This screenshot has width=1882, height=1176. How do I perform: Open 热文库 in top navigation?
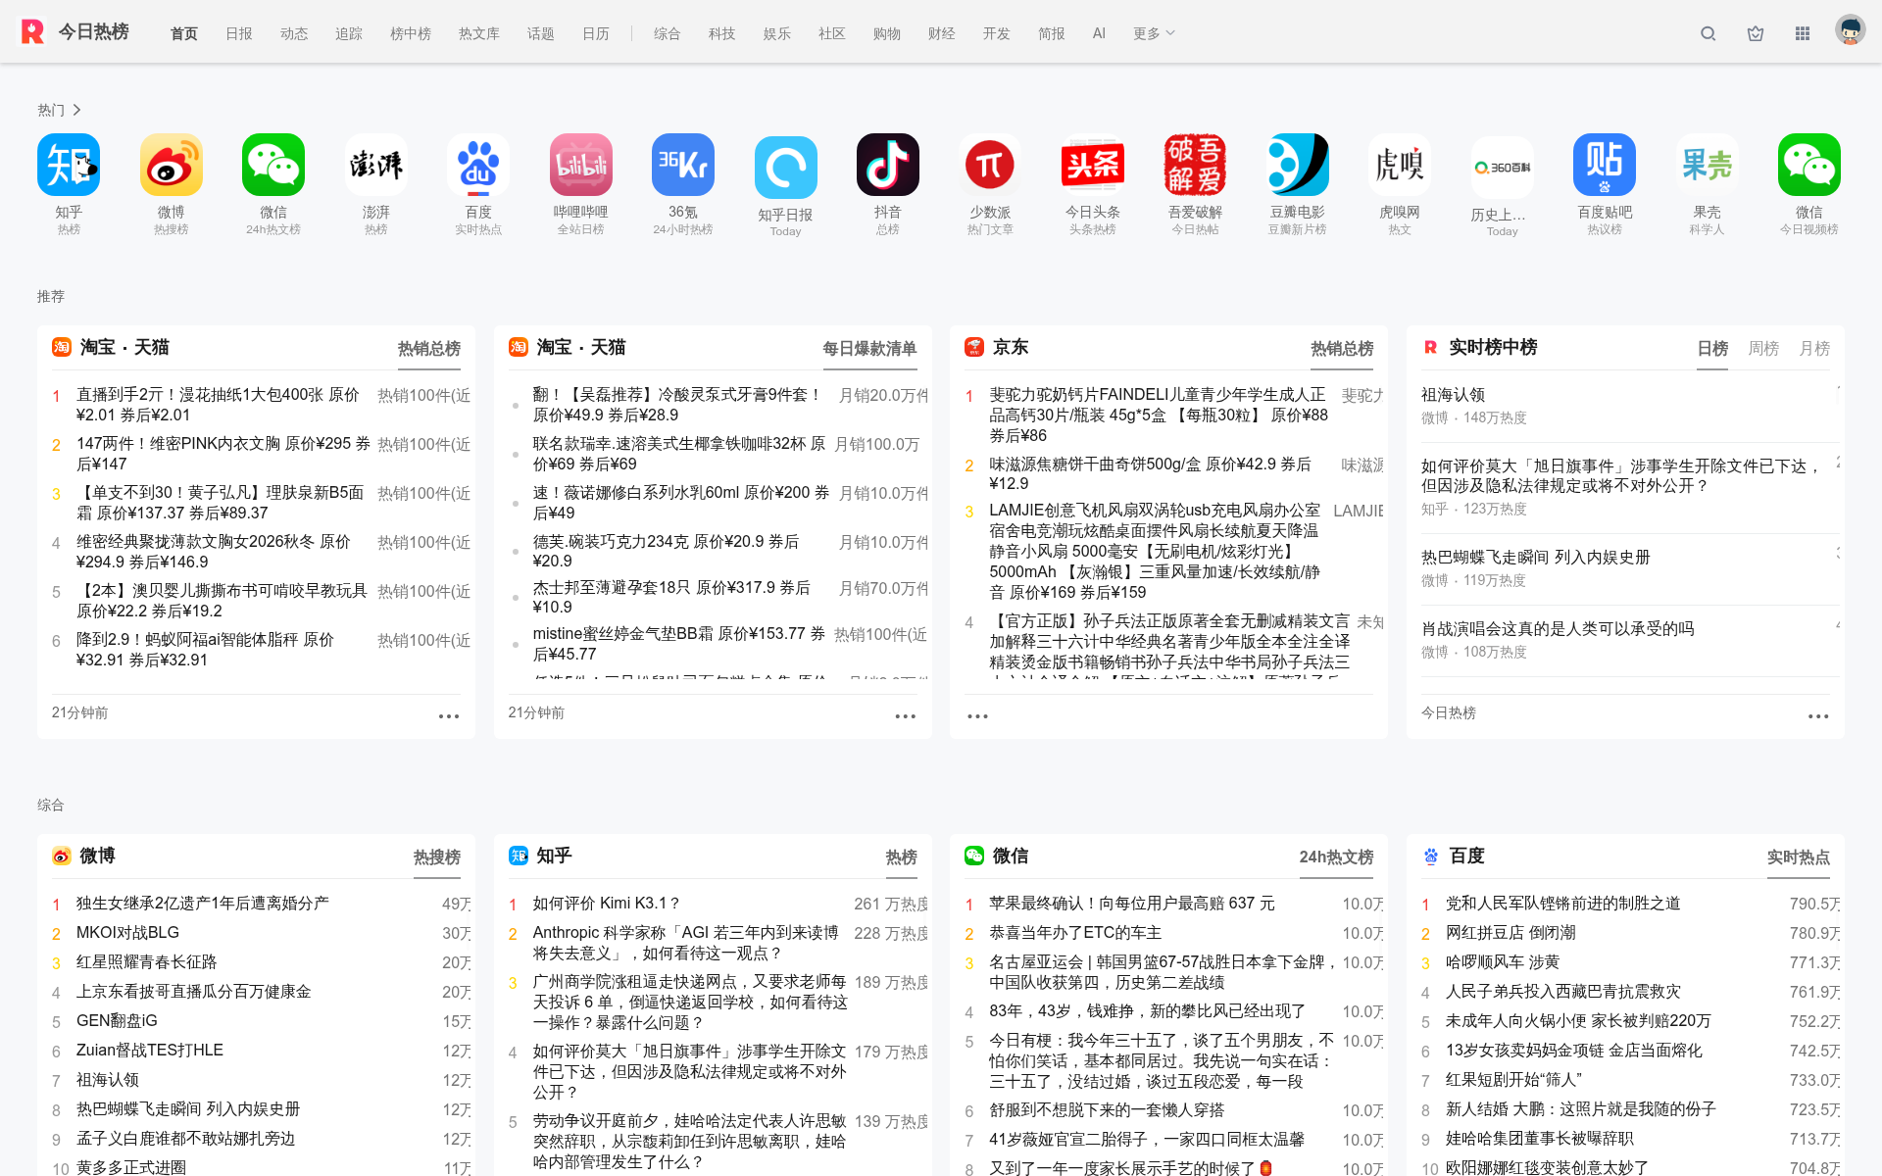point(479,33)
